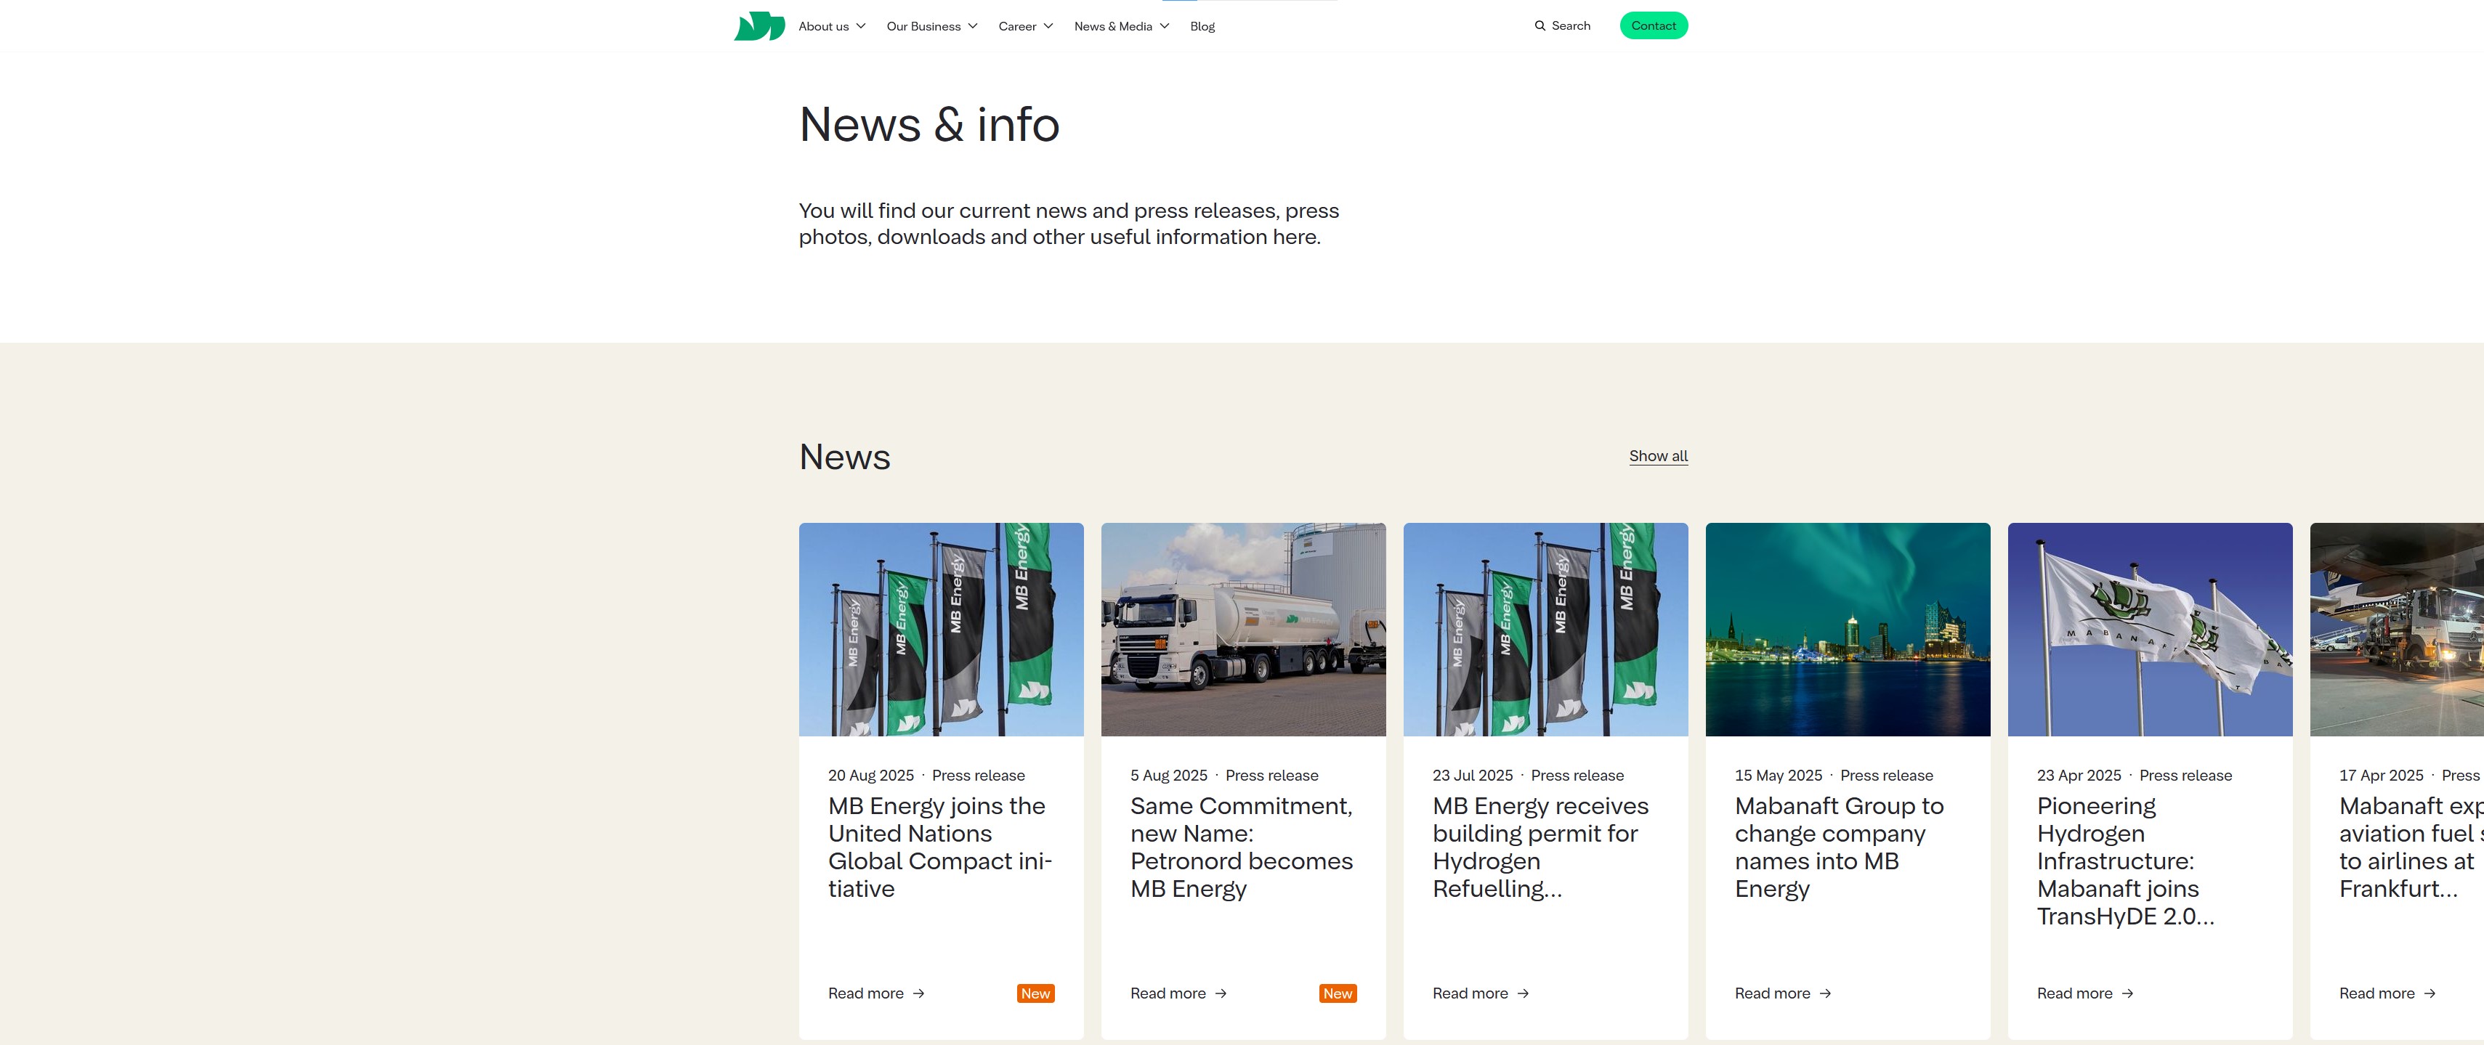Screen dimensions: 2484x1045
Task: Go to the Blog page
Action: tap(1202, 26)
